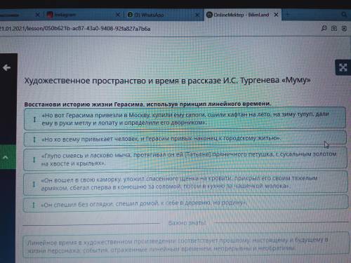Expand the green chevron sidebar panel
351x263 pixels.
pos(6,157)
